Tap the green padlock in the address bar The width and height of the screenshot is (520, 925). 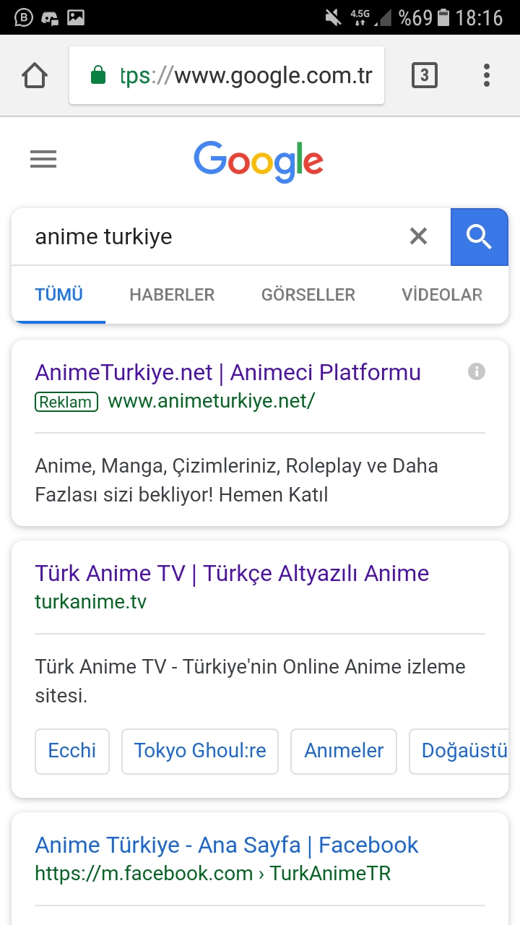coord(97,75)
